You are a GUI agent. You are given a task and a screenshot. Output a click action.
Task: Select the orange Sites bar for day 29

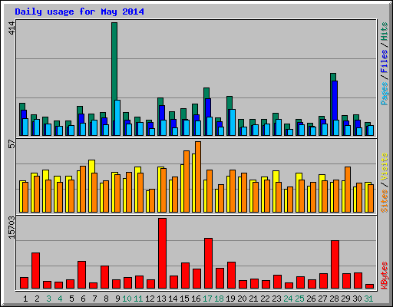[348, 190]
